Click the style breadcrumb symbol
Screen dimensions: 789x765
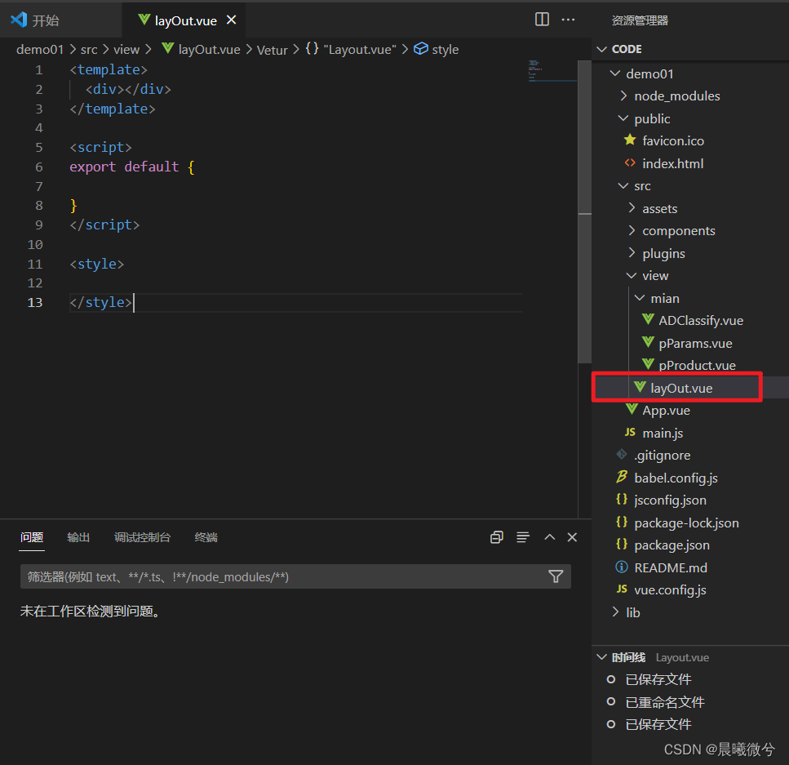pos(437,49)
